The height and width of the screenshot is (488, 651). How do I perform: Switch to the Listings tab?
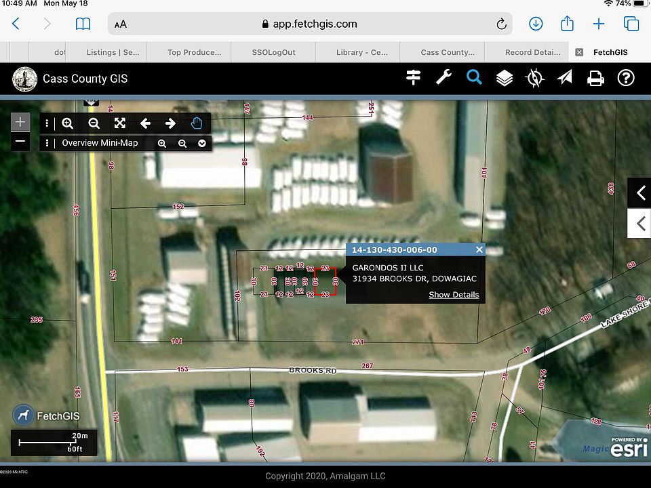113,52
